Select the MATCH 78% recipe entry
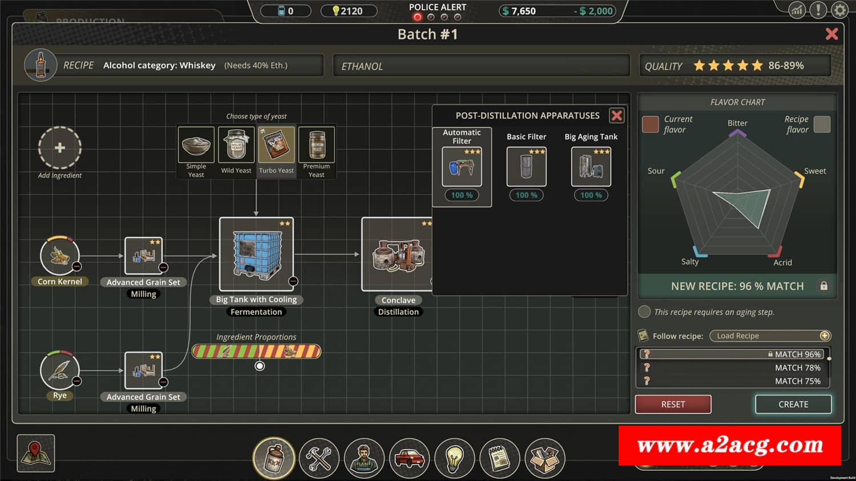856x481 pixels. [x=733, y=368]
